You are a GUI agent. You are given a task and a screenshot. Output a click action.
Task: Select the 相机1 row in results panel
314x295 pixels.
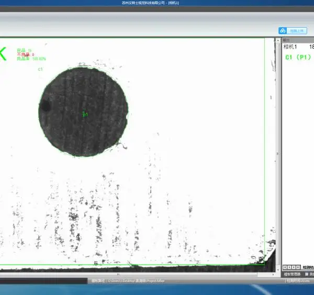click(x=298, y=47)
